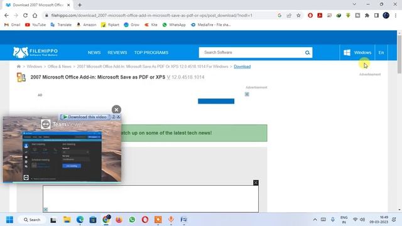Open the Translate bookmark

click(x=61, y=25)
